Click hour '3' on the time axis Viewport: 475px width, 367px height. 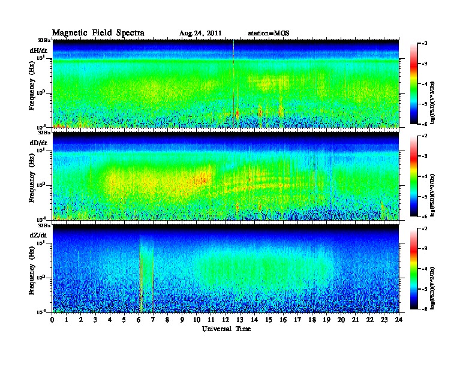95,320
